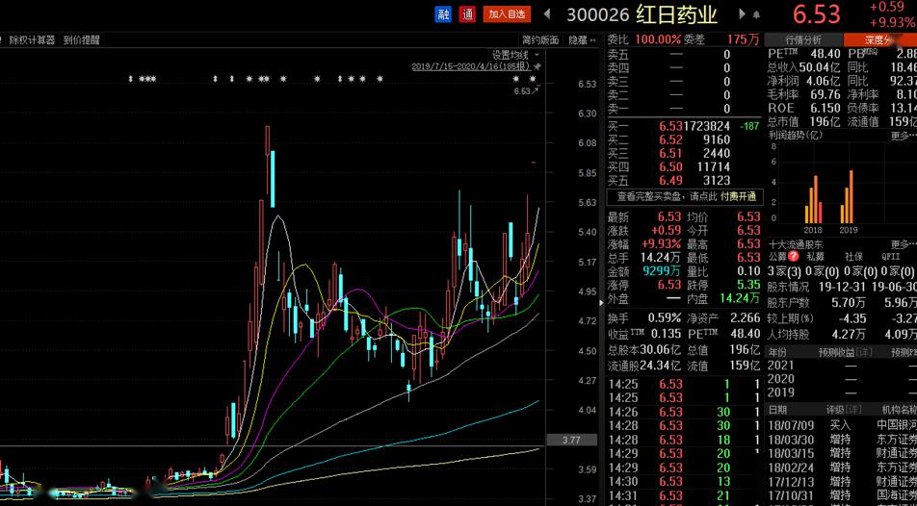917x506 pixels.
Task: Click the 加入自选 add to watchlist button
Action: coord(507,14)
